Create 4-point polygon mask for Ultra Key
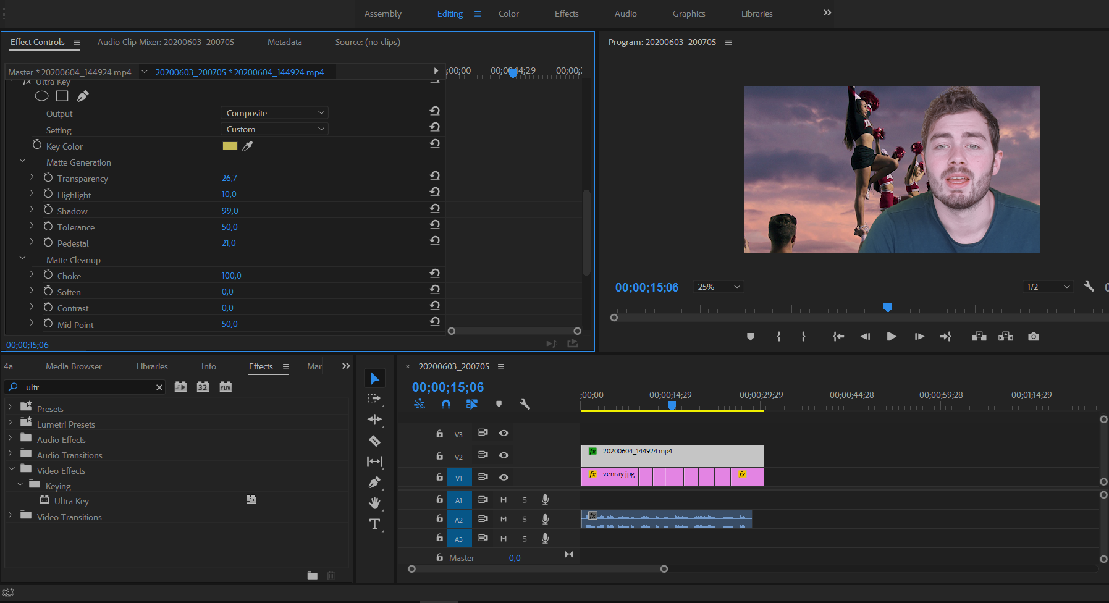Screen dimensions: 1109x603 pyautogui.click(x=62, y=96)
